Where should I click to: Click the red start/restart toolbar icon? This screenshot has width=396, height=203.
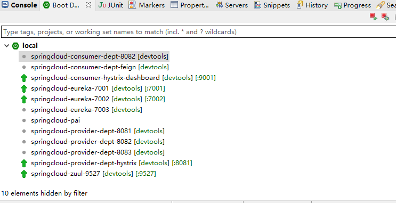pyautogui.click(x=373, y=17)
